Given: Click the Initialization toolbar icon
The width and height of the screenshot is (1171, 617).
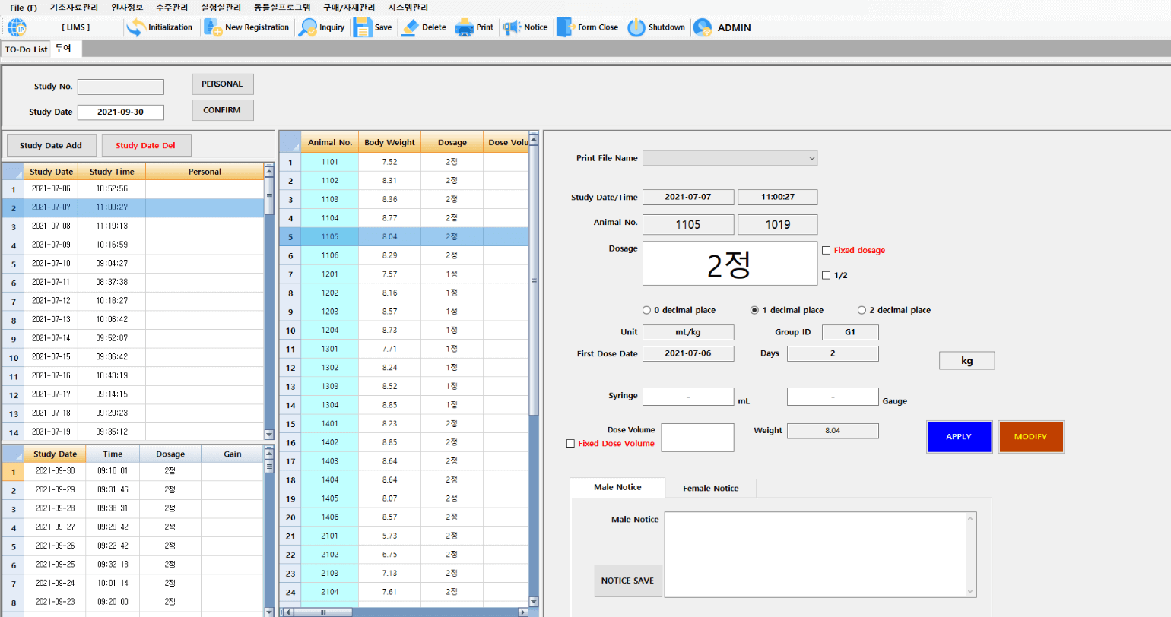Looking at the screenshot, I should click(136, 27).
